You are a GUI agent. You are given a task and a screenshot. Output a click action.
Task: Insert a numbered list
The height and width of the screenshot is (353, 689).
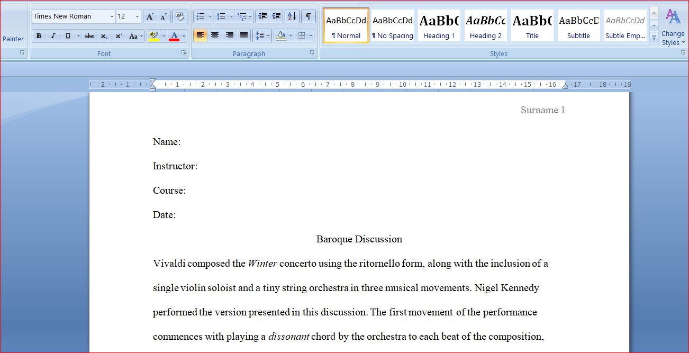point(221,16)
